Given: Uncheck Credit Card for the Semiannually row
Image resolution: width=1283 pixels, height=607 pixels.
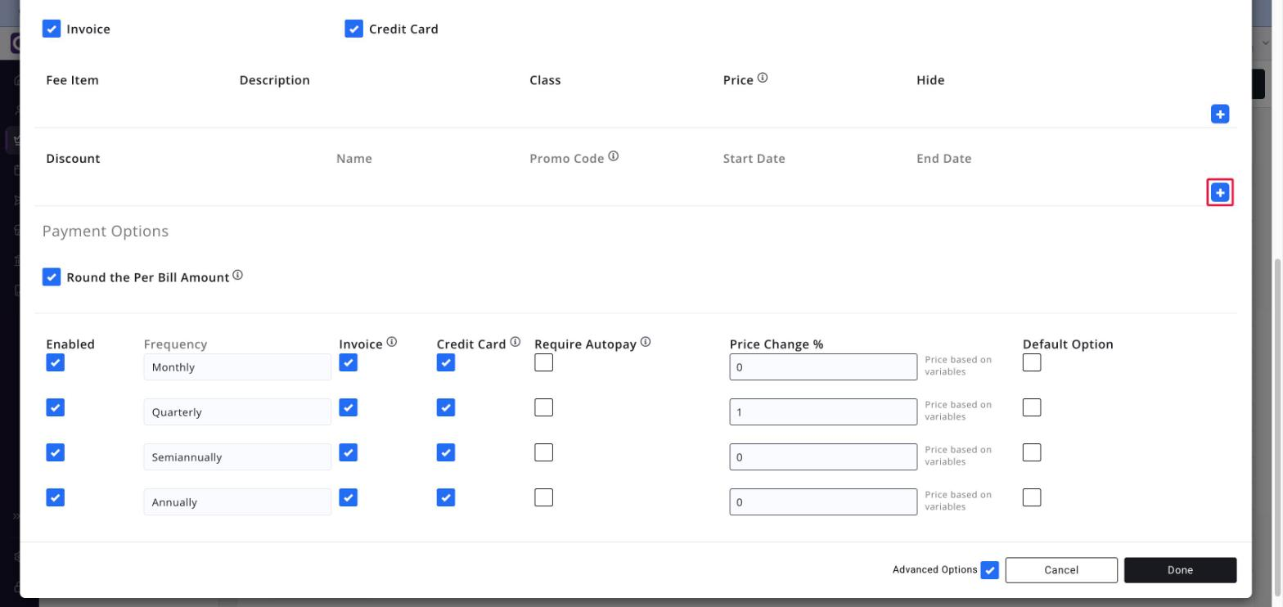Looking at the screenshot, I should pyautogui.click(x=445, y=452).
